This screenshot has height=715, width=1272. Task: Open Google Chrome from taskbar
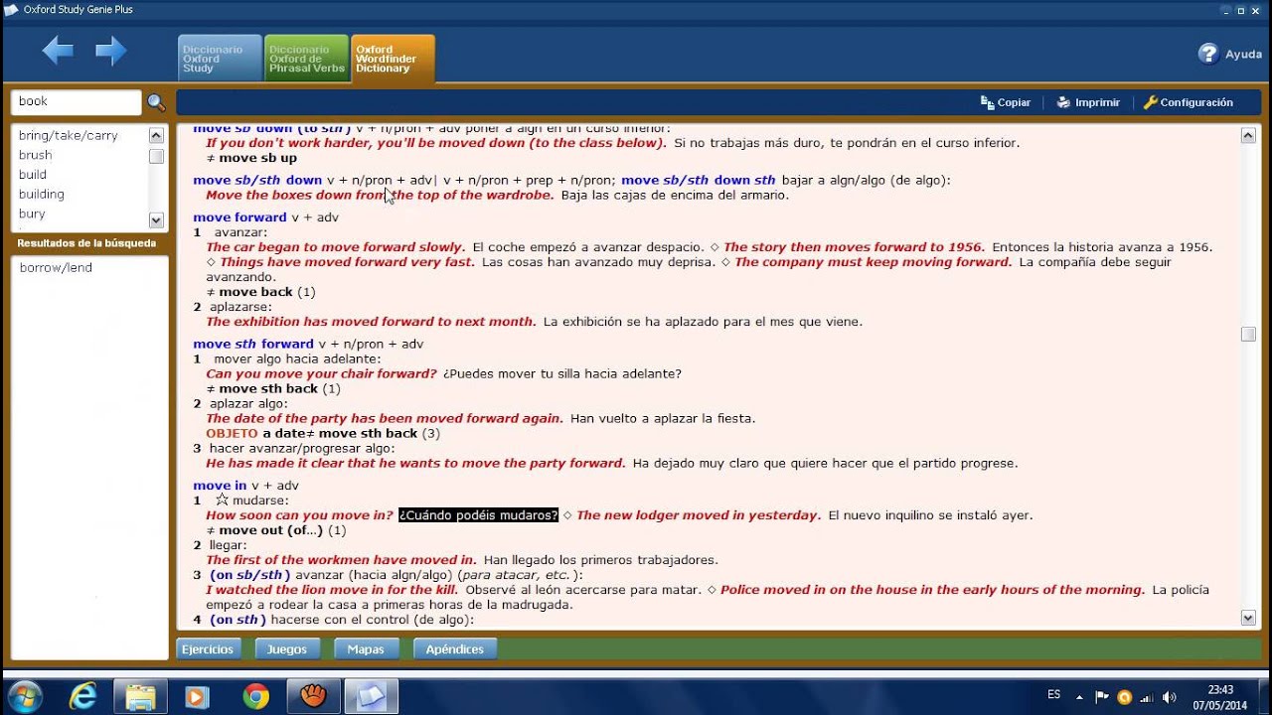[x=255, y=696]
